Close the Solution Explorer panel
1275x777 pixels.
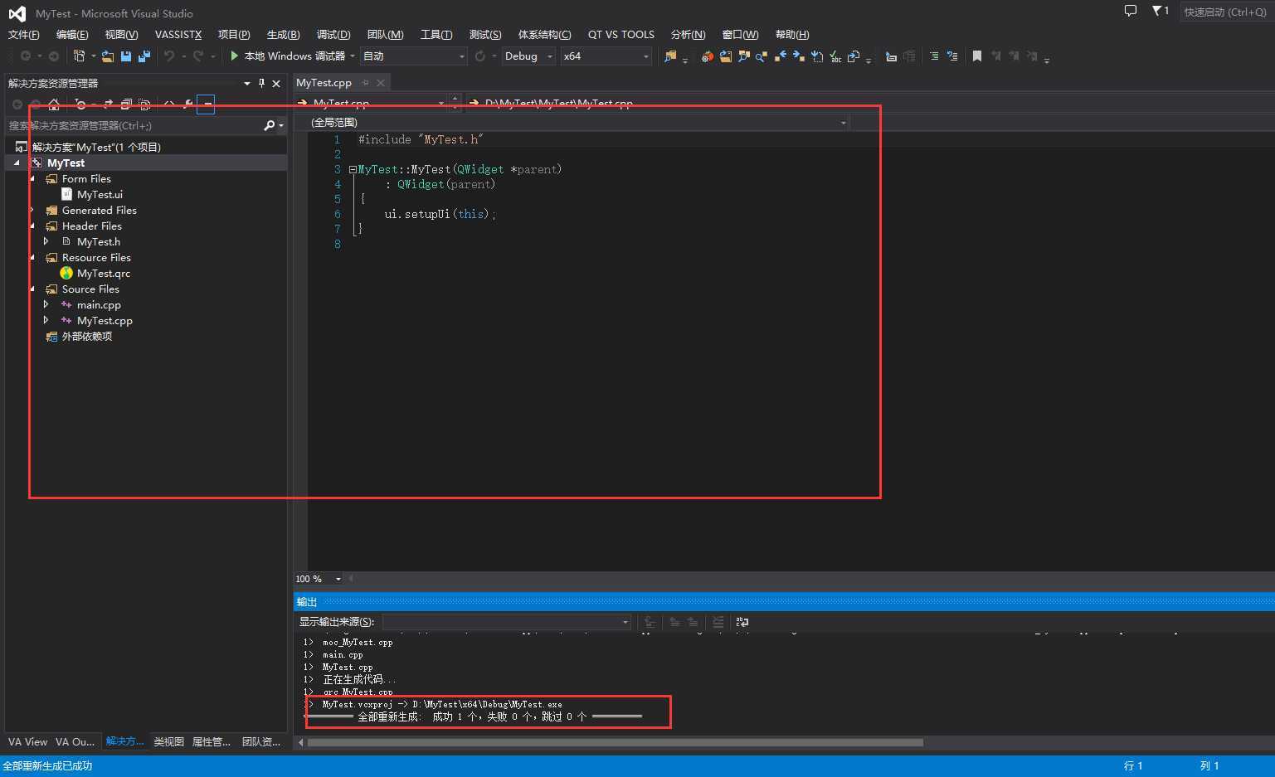click(276, 83)
